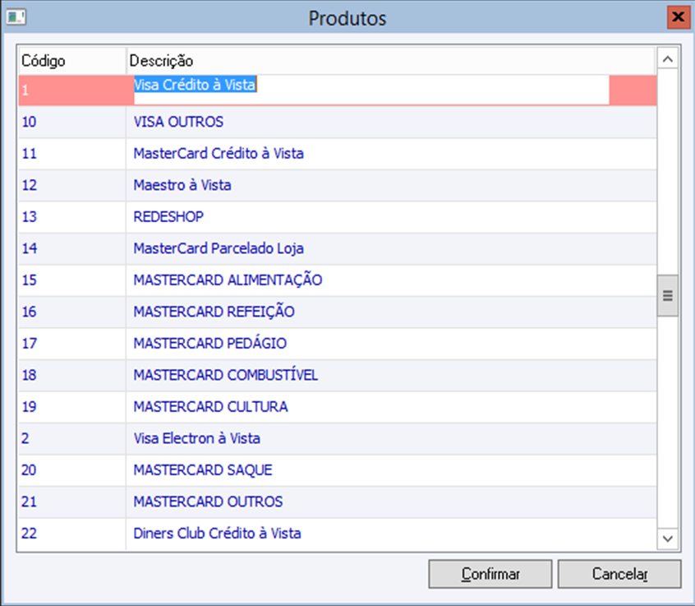Viewport: 695px width, 606px height.
Task: Click code cell 15
Action: pyautogui.click(x=72, y=280)
